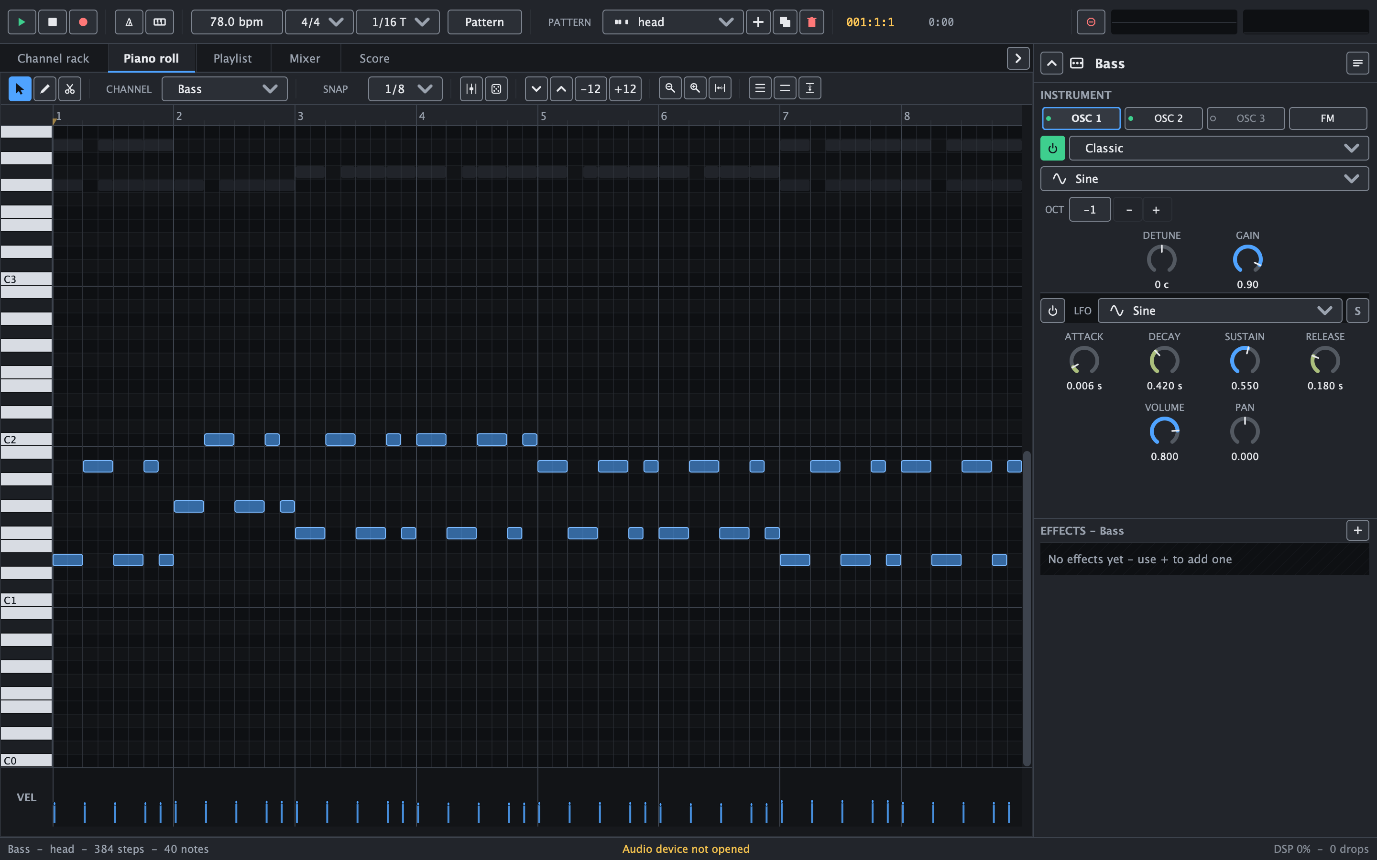
Task: Select the pencil draw tool
Action: pos(45,89)
